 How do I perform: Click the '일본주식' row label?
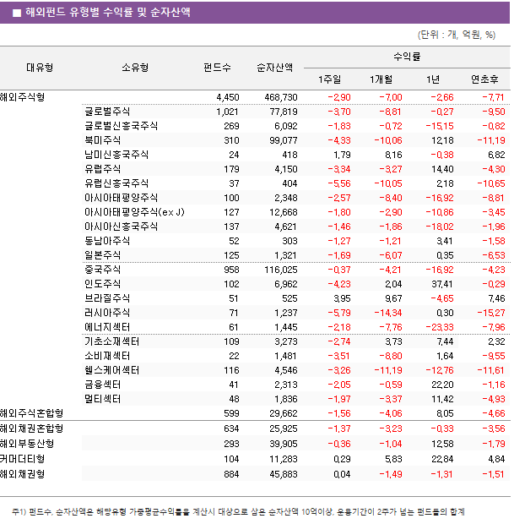coord(102,255)
